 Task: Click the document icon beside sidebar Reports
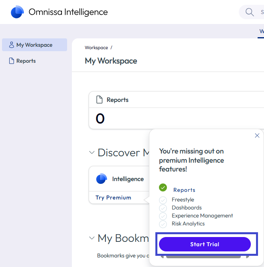pos(12,61)
